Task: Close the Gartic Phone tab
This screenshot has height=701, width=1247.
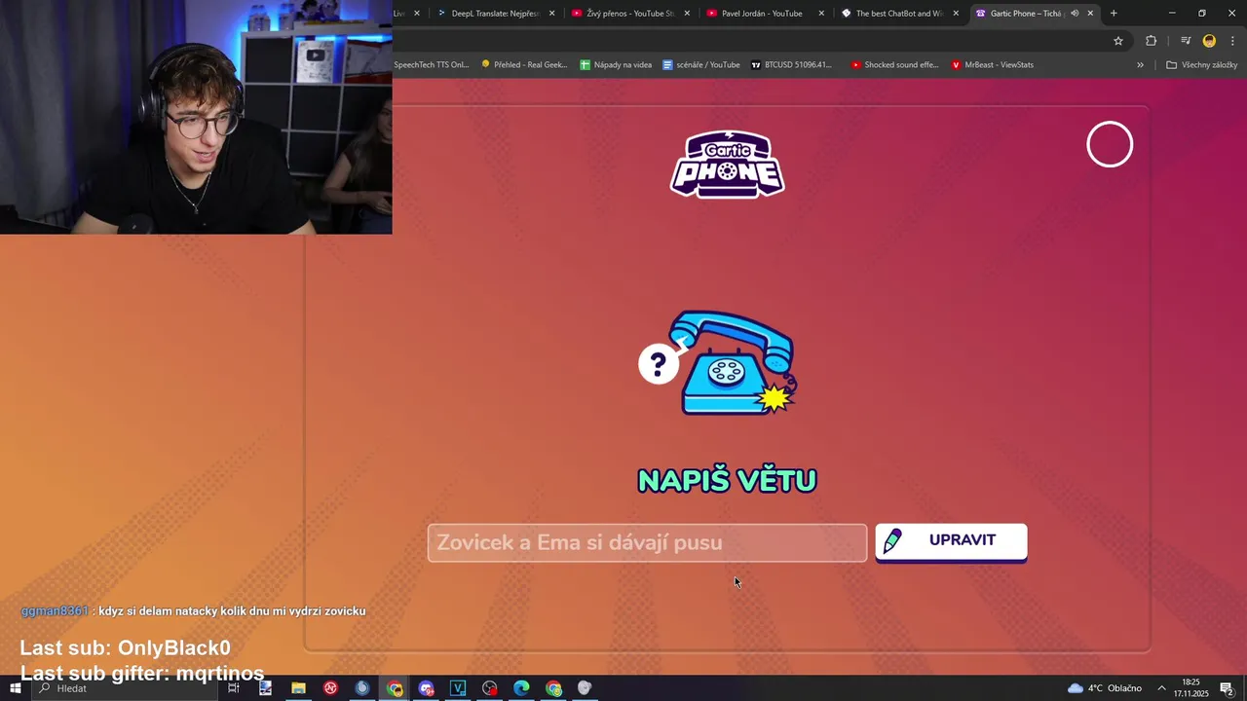Action: (1090, 14)
